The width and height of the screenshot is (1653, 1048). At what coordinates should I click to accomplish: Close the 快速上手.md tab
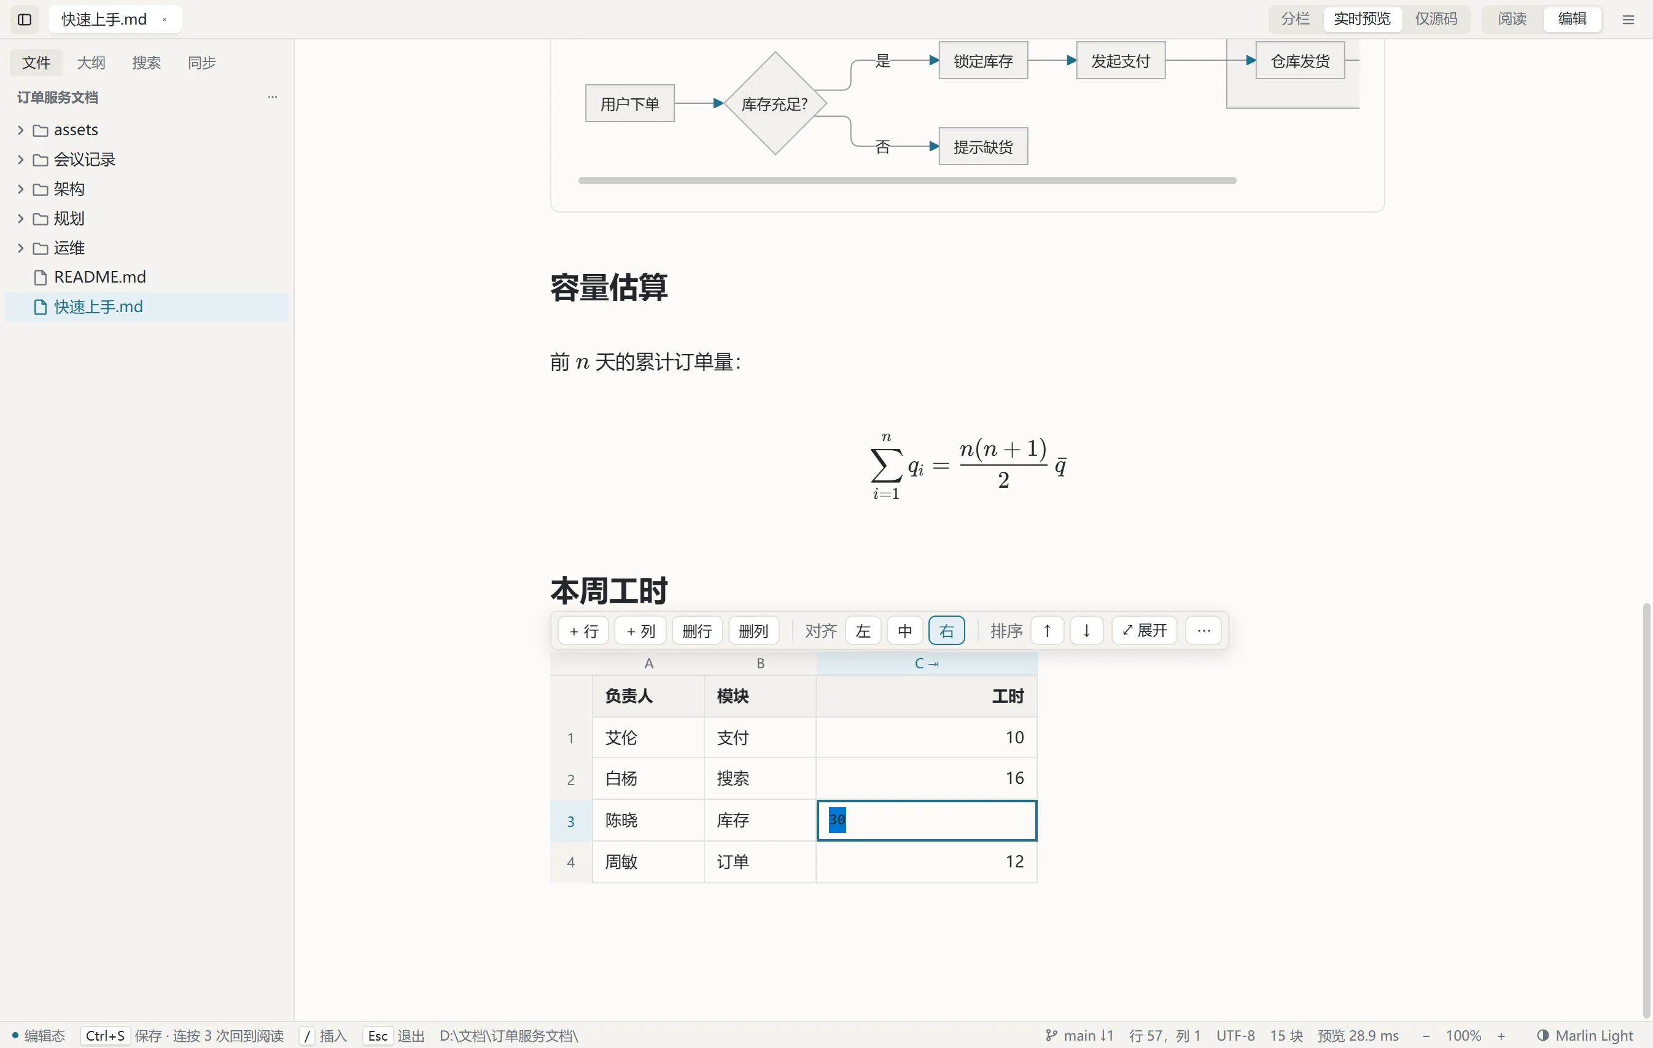pos(165,19)
